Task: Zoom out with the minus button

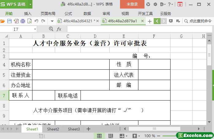Action: [159, 136]
